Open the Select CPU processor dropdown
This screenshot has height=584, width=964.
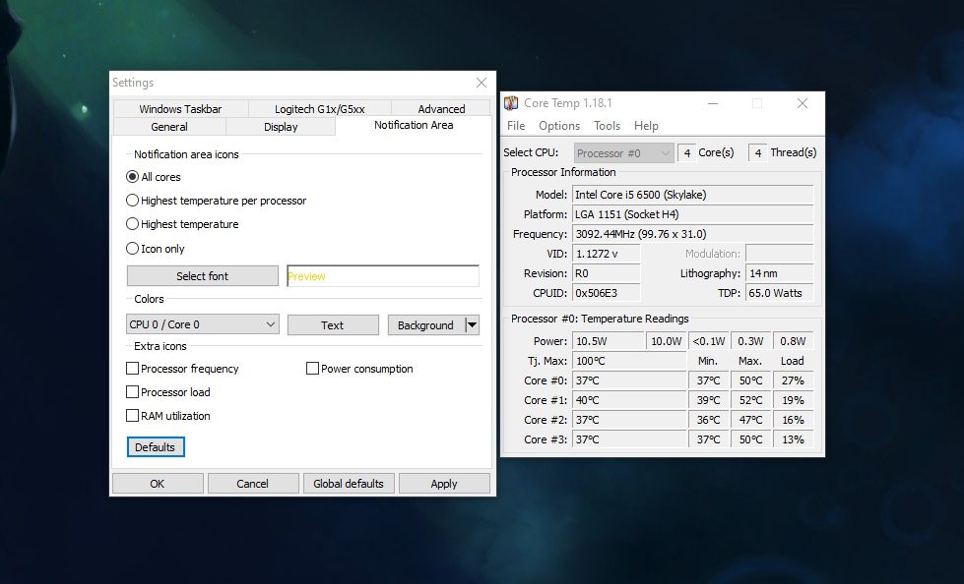(x=620, y=152)
